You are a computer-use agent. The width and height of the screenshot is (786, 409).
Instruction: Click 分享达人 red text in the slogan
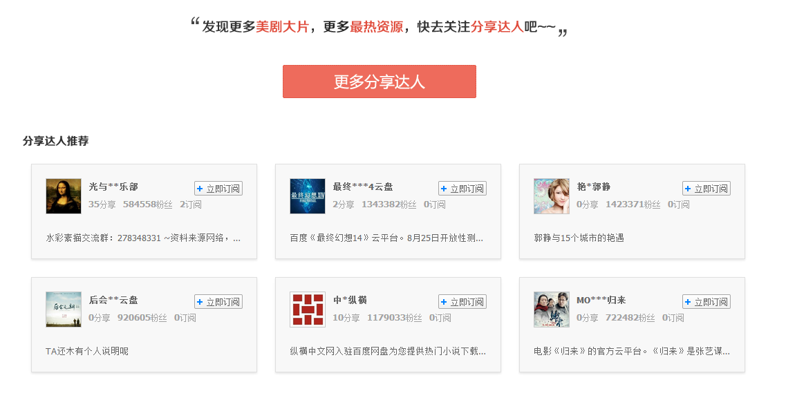(497, 26)
